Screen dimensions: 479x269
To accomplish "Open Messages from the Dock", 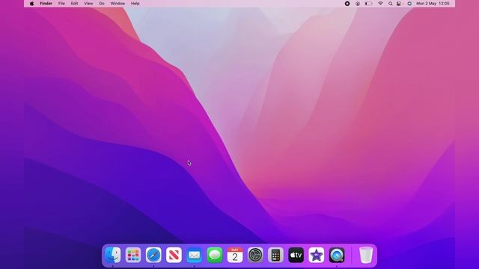I will 215,255.
